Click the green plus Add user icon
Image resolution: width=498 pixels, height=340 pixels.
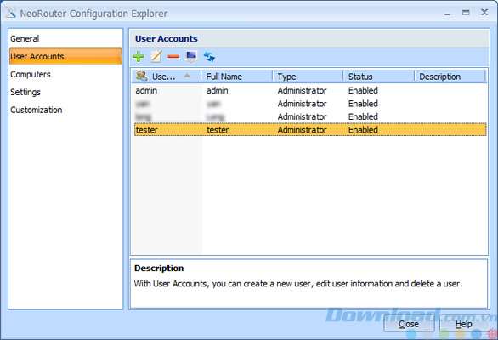click(139, 57)
